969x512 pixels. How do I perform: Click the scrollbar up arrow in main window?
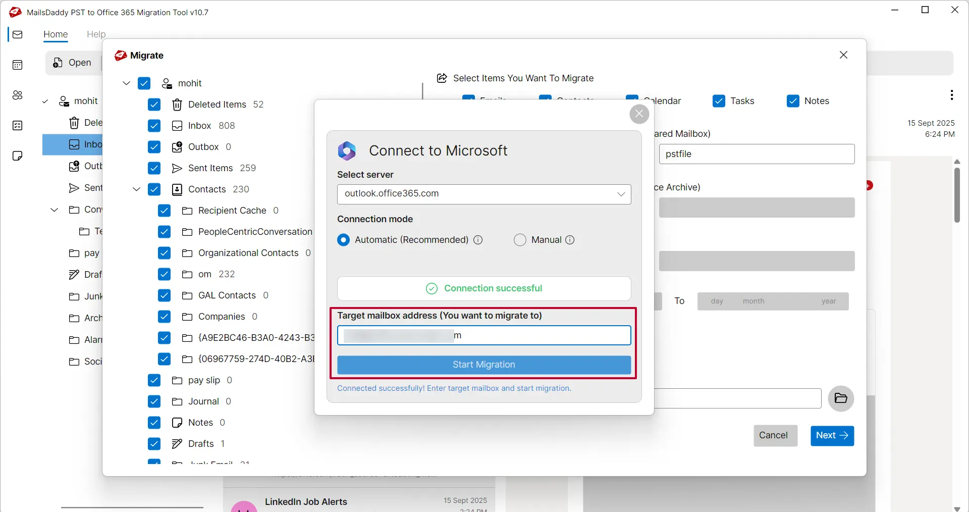957,162
